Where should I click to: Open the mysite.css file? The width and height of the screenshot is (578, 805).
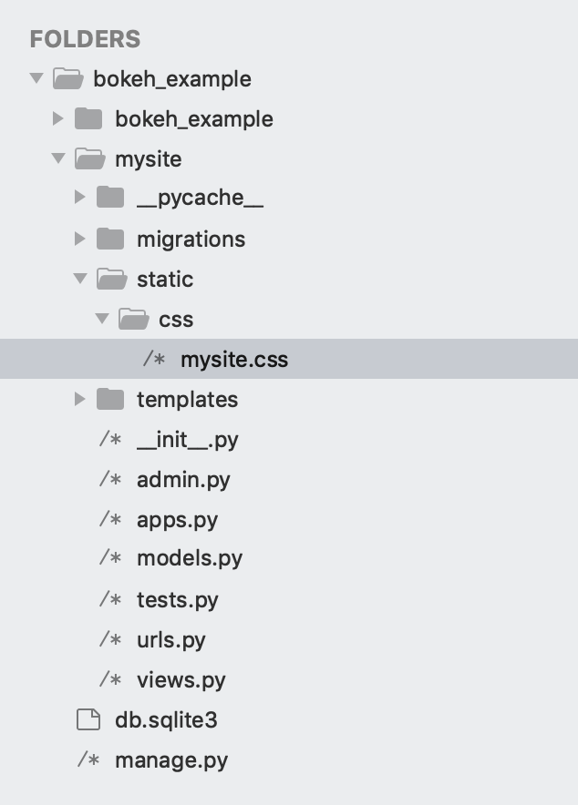[x=233, y=360]
